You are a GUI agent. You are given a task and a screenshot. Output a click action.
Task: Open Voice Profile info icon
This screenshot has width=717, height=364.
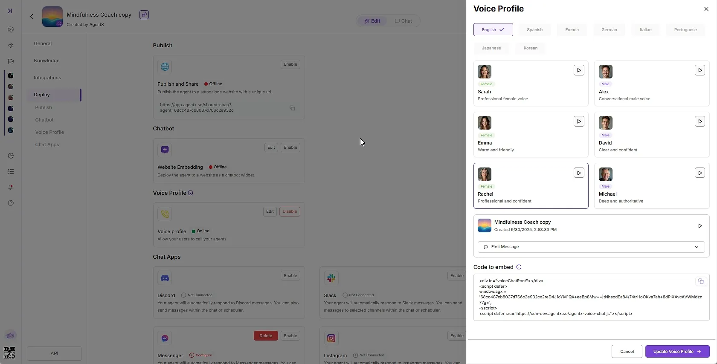(191, 193)
